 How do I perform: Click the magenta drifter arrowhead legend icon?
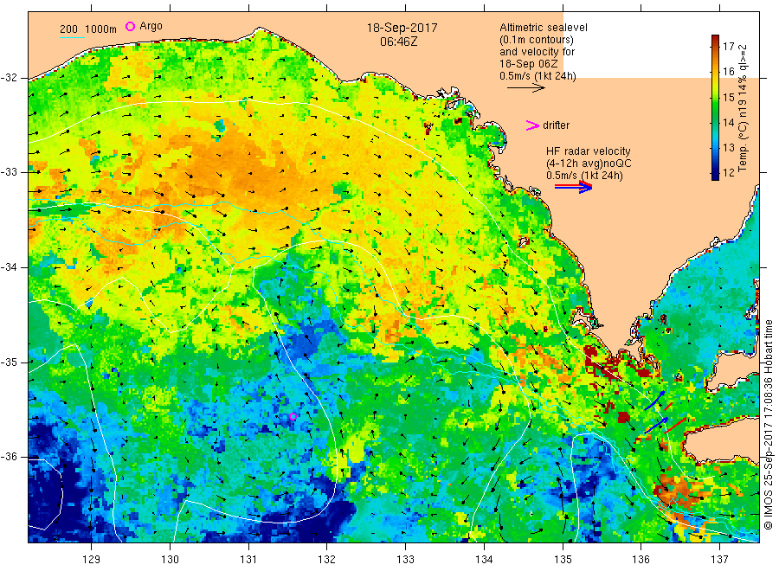coord(532,125)
